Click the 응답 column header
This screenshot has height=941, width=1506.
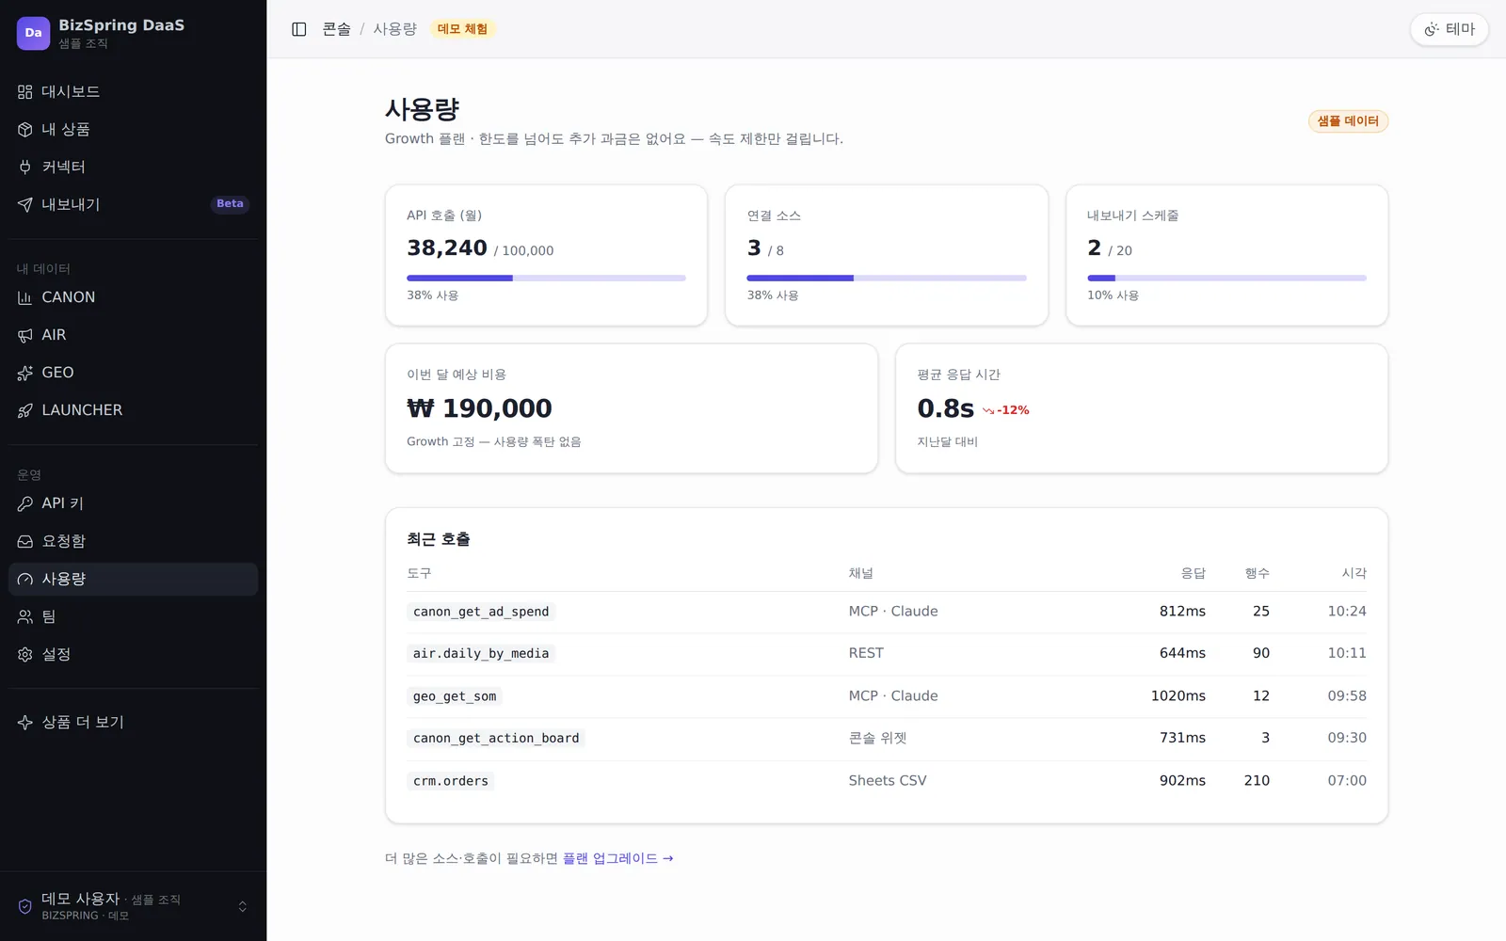1194,573
